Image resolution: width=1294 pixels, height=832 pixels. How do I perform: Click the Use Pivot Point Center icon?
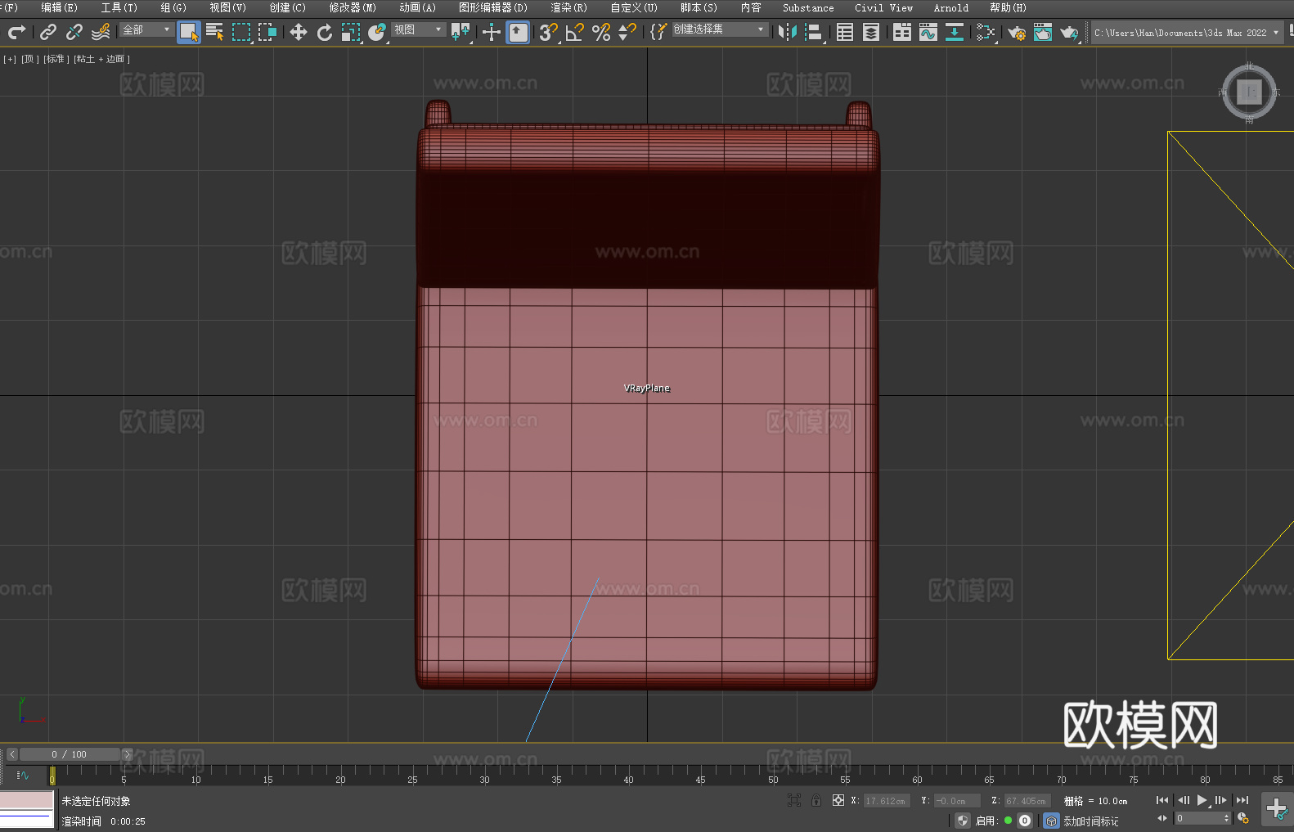pyautogui.click(x=461, y=32)
